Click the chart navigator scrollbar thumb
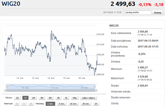 (50, 91)
